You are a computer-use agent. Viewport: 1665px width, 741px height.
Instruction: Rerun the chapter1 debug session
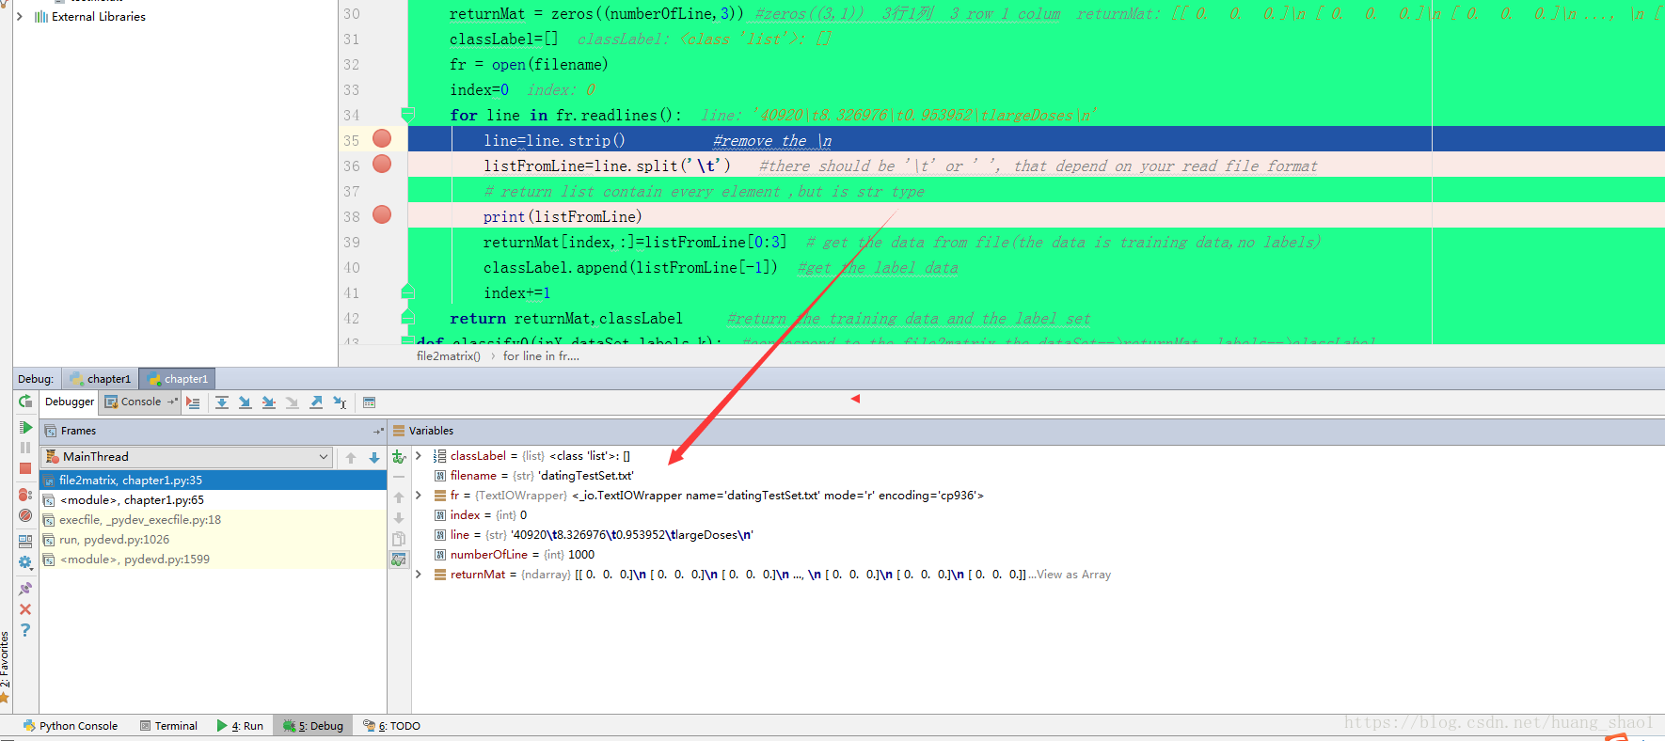click(25, 402)
